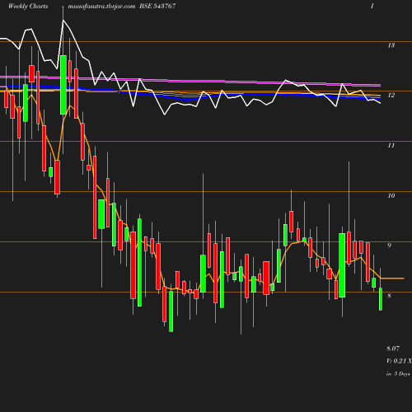Click the 'in 5 Days' text

pos(398,374)
